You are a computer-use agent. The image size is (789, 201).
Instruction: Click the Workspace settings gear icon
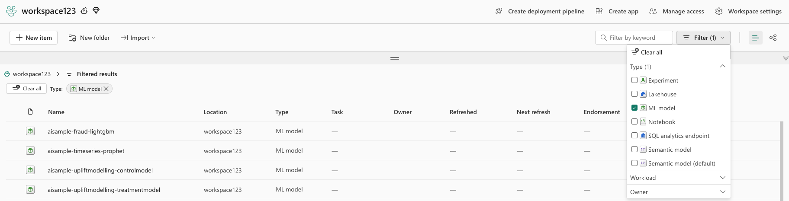[719, 11]
